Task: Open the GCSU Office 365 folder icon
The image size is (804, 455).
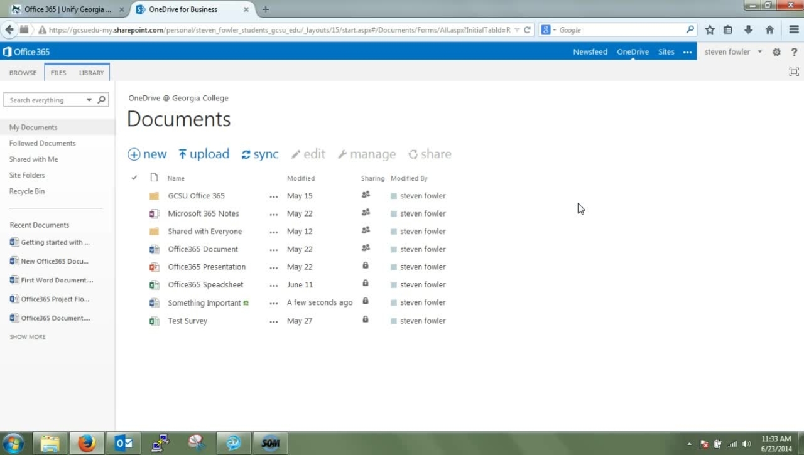Action: [154, 196]
